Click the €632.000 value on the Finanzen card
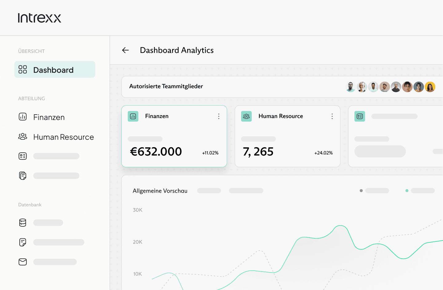 156,152
